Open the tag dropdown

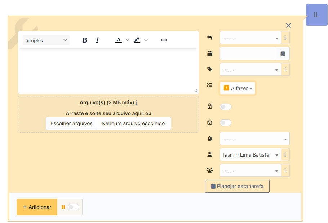point(251,69)
